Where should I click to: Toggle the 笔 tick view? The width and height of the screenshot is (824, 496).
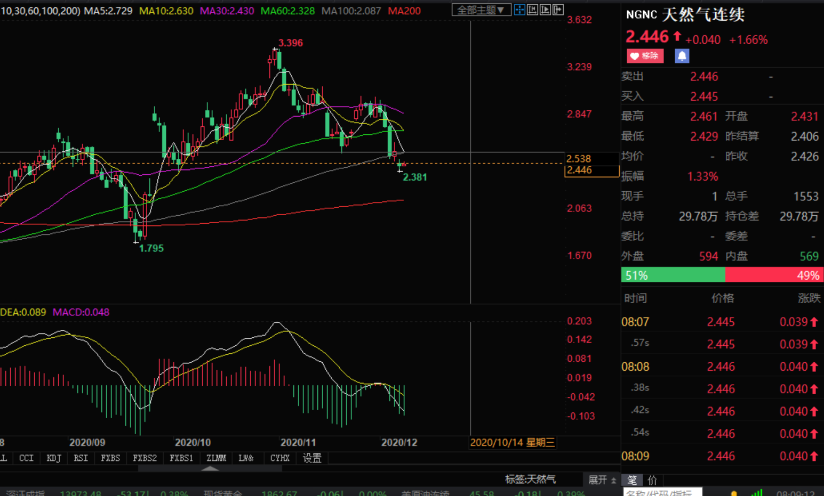point(632,480)
